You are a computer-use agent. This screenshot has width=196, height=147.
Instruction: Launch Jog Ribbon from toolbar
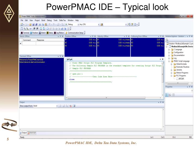(55, 33)
